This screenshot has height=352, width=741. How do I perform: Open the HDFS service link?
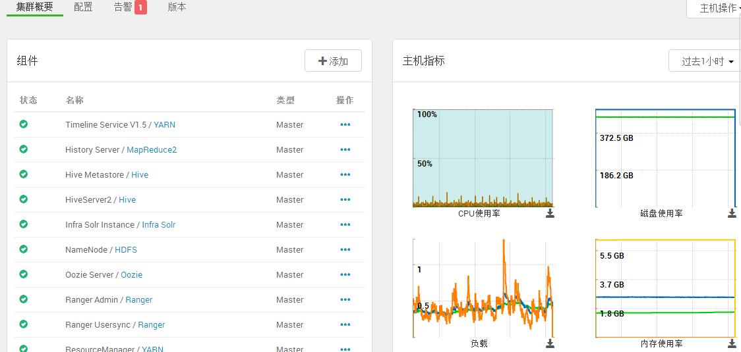(126, 249)
